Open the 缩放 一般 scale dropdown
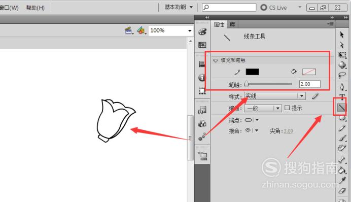Image resolution: width=351 pixels, height=202 pixels. pyautogui.click(x=263, y=108)
